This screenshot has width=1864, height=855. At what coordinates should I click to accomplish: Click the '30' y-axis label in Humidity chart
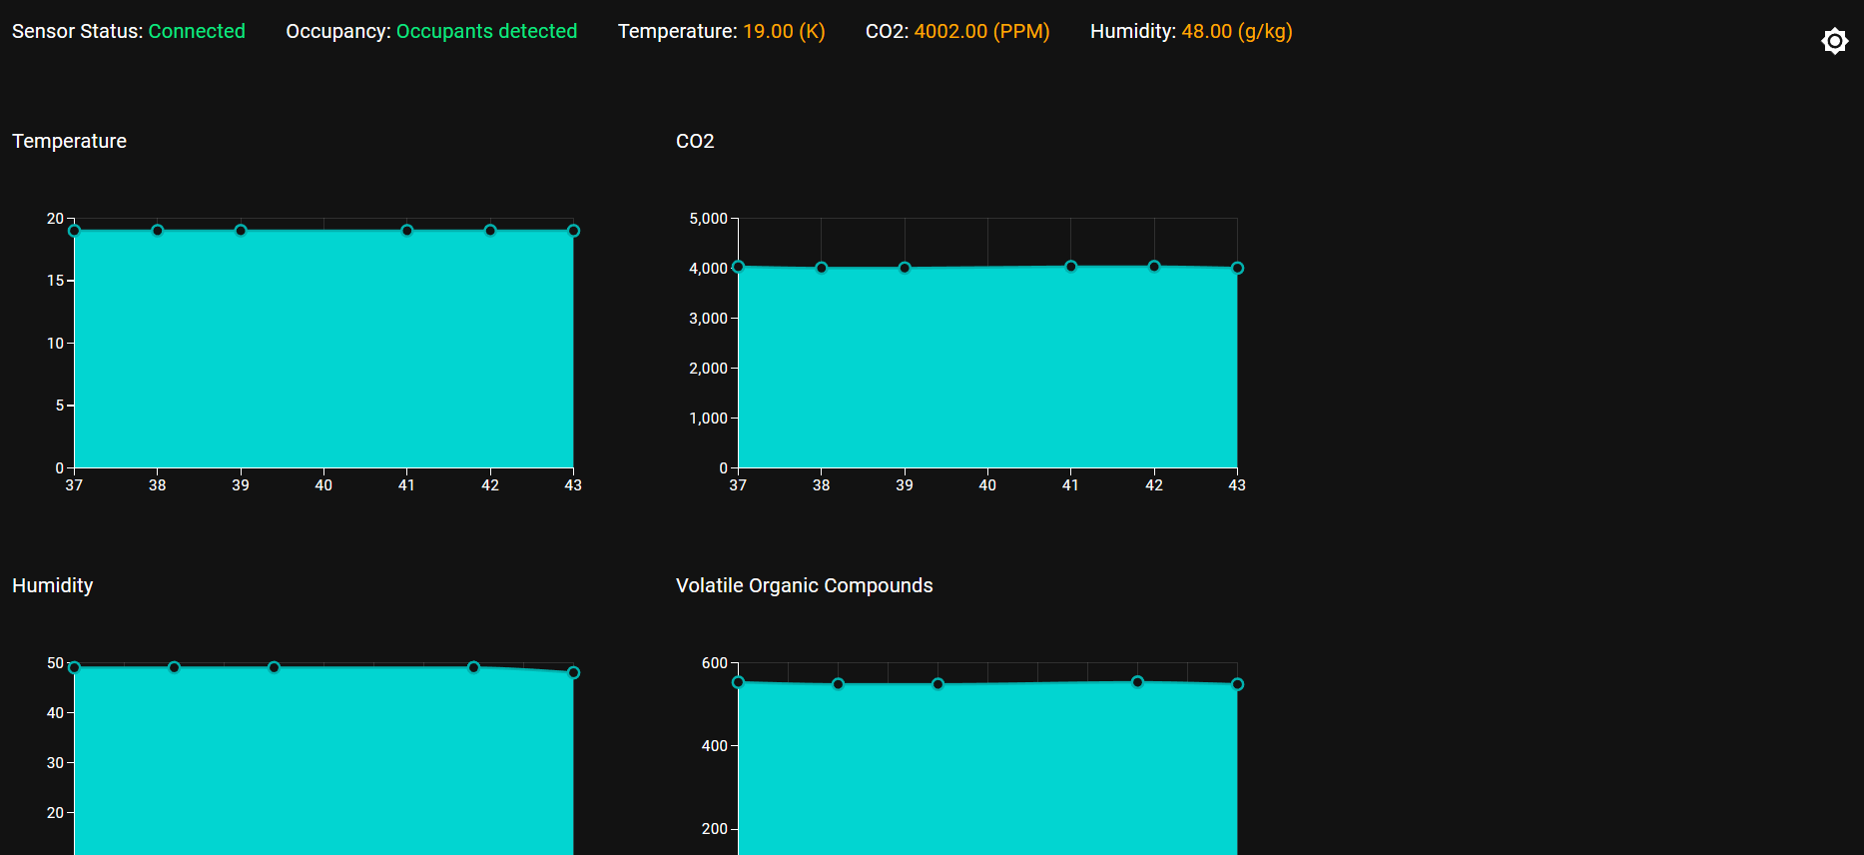[55, 763]
